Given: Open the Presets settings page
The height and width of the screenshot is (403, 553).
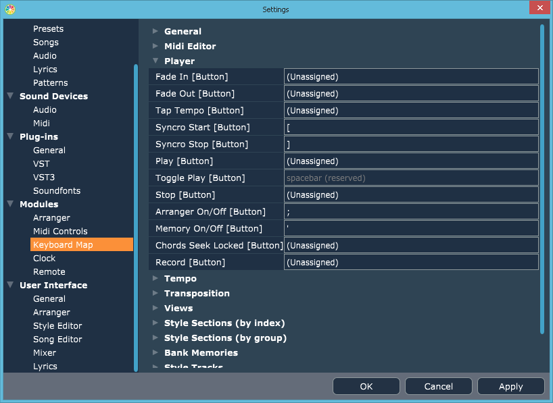Looking at the screenshot, I should [x=48, y=29].
